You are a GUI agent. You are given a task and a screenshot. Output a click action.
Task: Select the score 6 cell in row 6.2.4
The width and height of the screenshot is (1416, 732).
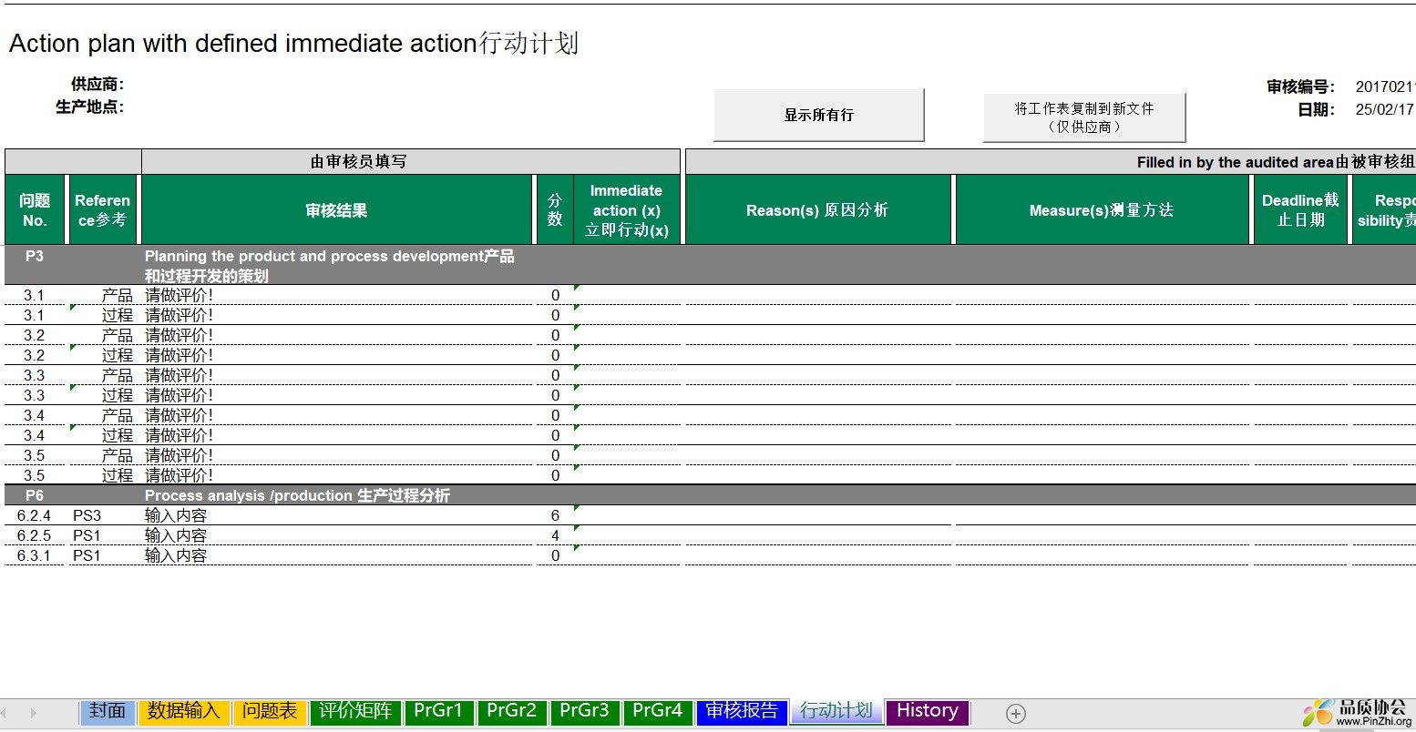pyautogui.click(x=555, y=515)
